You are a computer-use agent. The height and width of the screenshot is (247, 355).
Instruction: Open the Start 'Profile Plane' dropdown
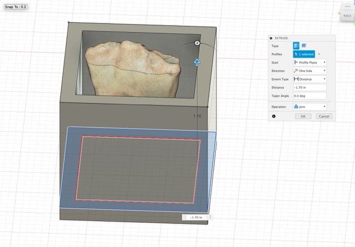(310, 62)
